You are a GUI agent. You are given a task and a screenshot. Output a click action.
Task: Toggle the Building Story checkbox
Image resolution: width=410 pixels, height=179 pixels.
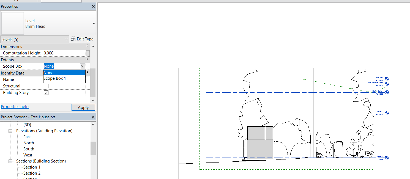point(46,93)
